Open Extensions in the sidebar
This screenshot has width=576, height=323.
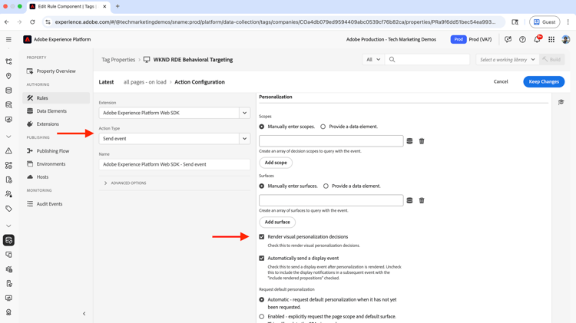(56, 124)
